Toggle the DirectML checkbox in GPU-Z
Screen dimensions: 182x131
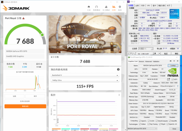tap(170, 121)
